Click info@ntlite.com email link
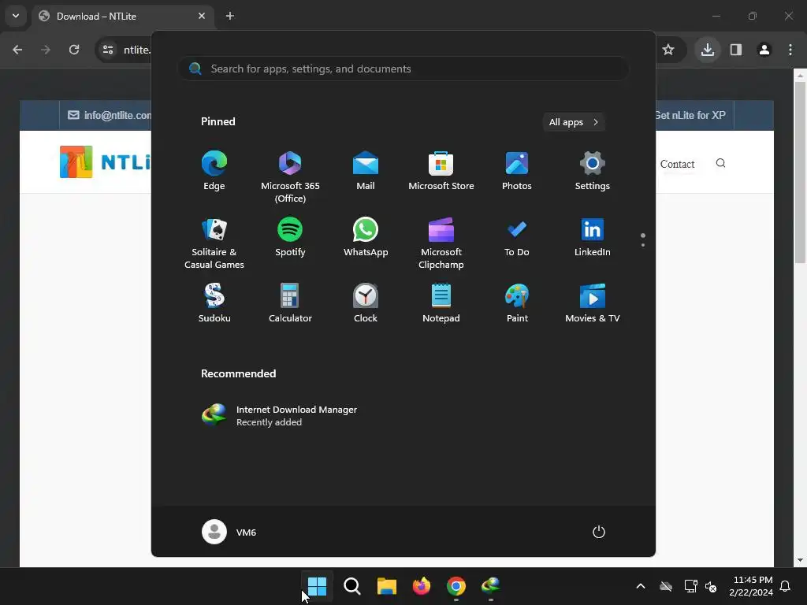Viewport: 807px width, 605px height. click(x=110, y=115)
